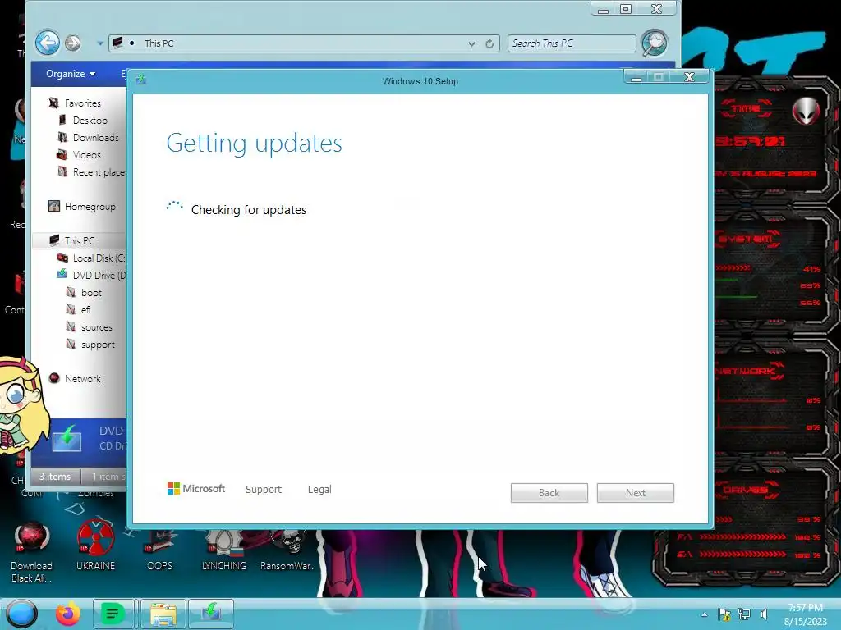The image size is (841, 630).
Task: Click the alien head gadget icon
Action: [x=807, y=111]
